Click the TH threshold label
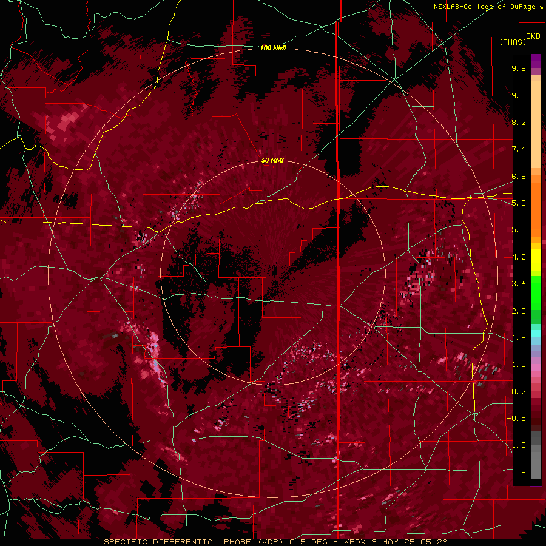 (521, 473)
